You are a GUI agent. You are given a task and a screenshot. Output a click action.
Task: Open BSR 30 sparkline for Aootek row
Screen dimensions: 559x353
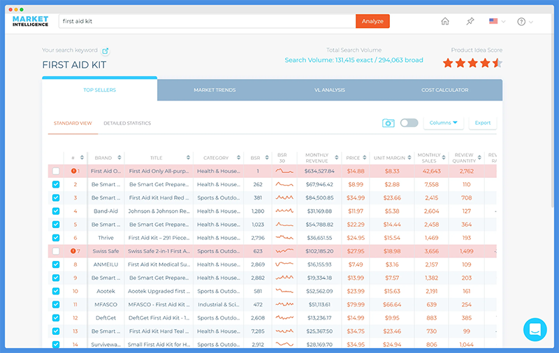click(x=284, y=291)
